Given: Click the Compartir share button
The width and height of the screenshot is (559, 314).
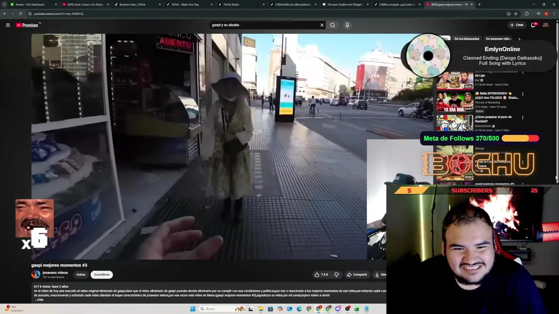Looking at the screenshot, I should point(357,274).
